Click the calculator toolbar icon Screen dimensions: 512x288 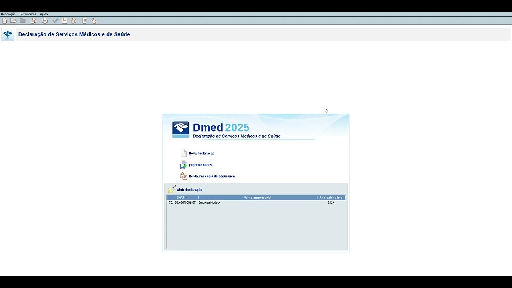tap(84, 21)
